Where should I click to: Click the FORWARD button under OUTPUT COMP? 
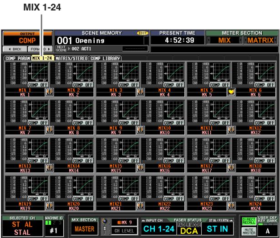point(40,49)
